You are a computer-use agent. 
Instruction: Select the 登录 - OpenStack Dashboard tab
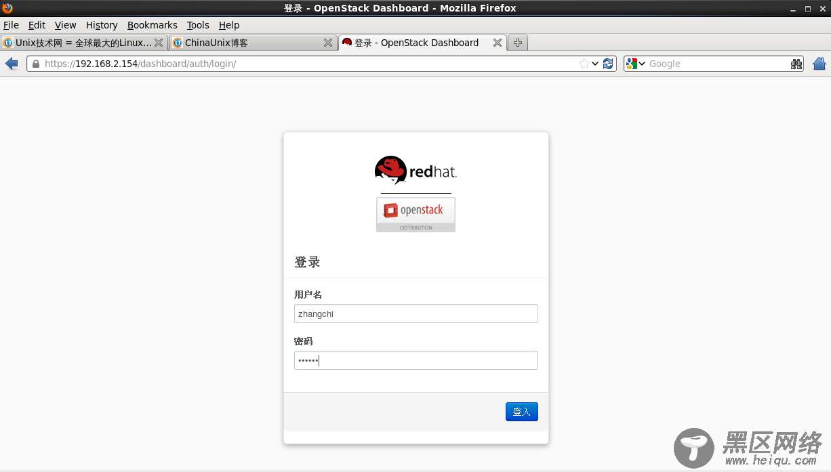[423, 43]
